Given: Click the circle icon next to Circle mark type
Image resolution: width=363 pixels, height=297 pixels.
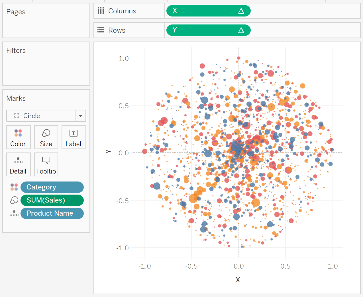Looking at the screenshot, I should tap(17, 116).
